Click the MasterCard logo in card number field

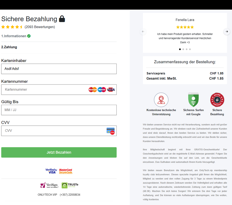tap(93, 90)
